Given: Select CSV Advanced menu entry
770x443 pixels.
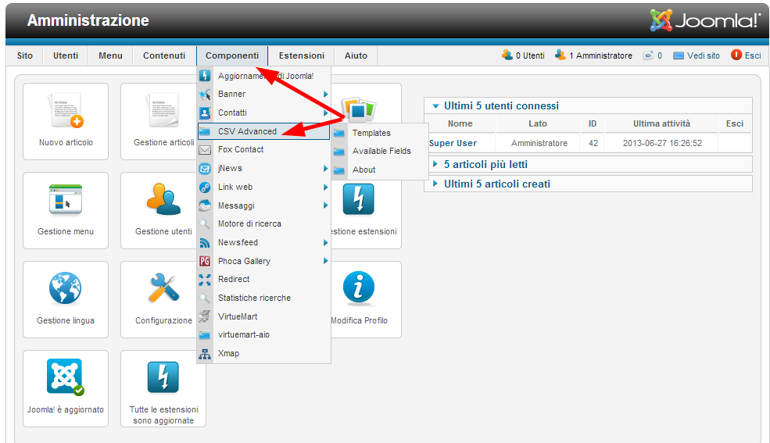Looking at the screenshot, I should (x=263, y=131).
